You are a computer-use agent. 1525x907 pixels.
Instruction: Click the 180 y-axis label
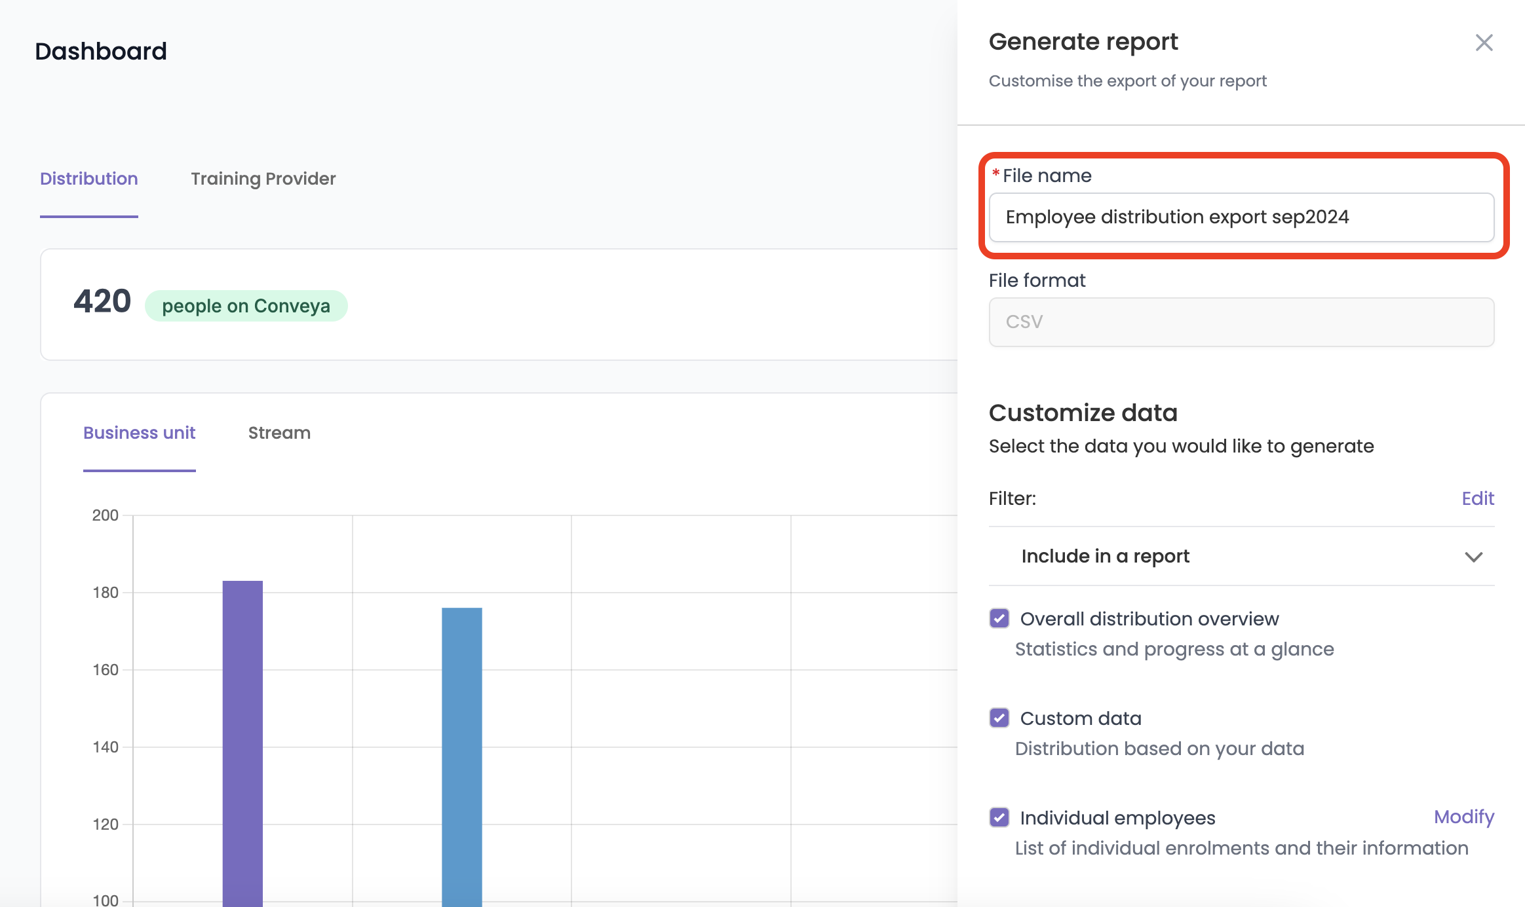click(106, 593)
